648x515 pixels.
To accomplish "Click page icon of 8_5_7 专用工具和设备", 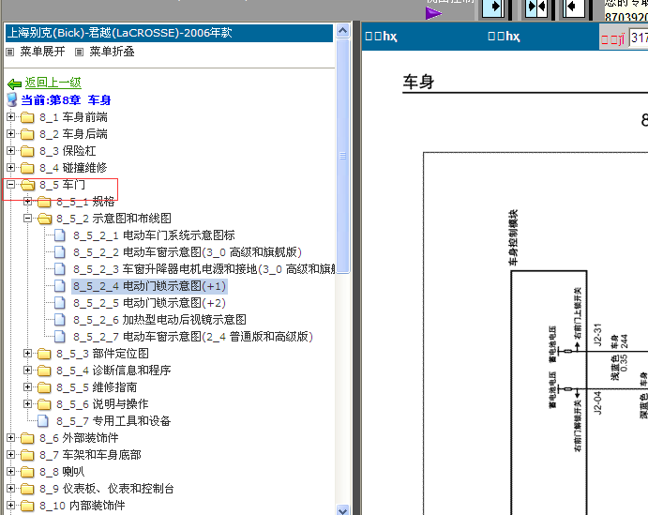I will click(43, 421).
